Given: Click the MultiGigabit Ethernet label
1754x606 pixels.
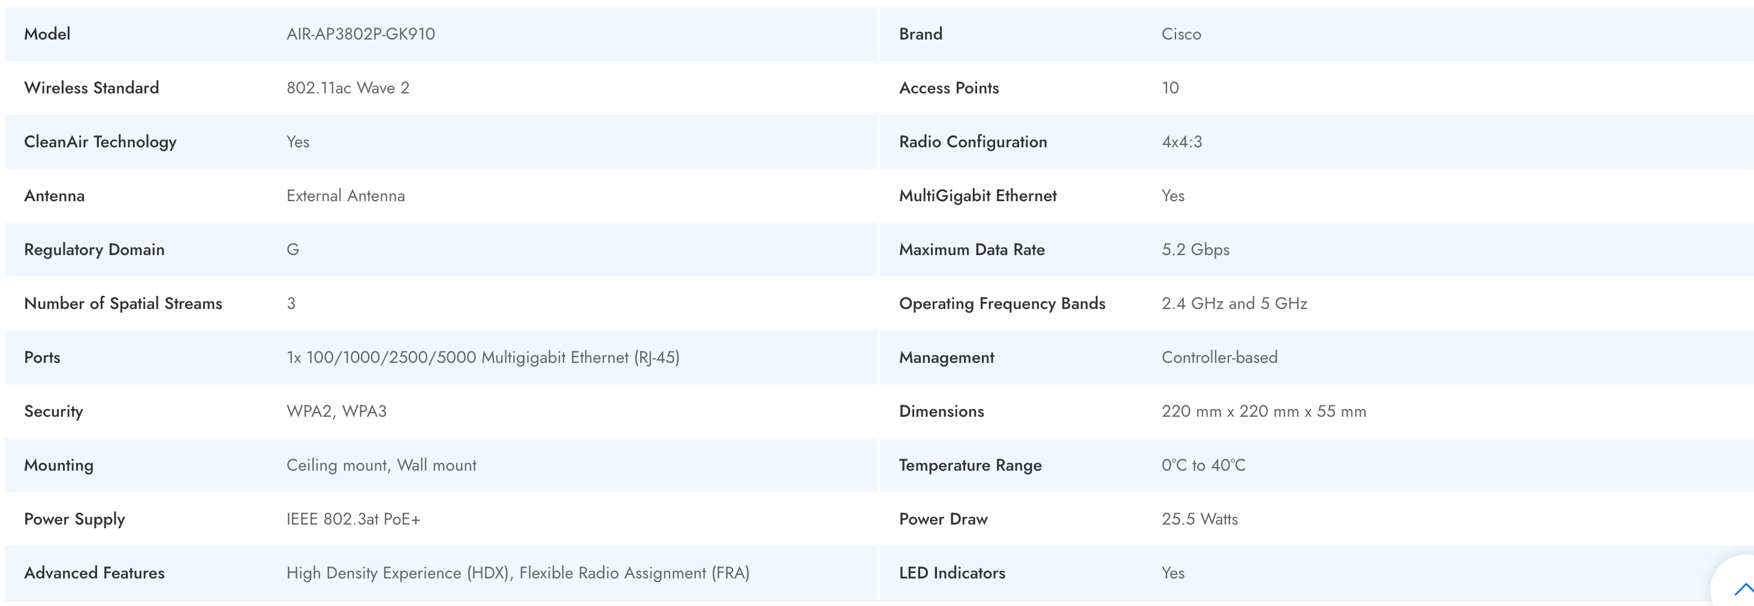Looking at the screenshot, I should coord(978,196).
